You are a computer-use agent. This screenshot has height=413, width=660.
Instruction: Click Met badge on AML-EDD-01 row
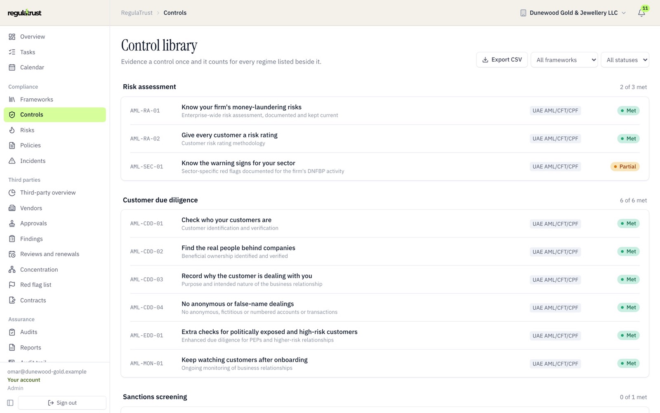(628, 335)
